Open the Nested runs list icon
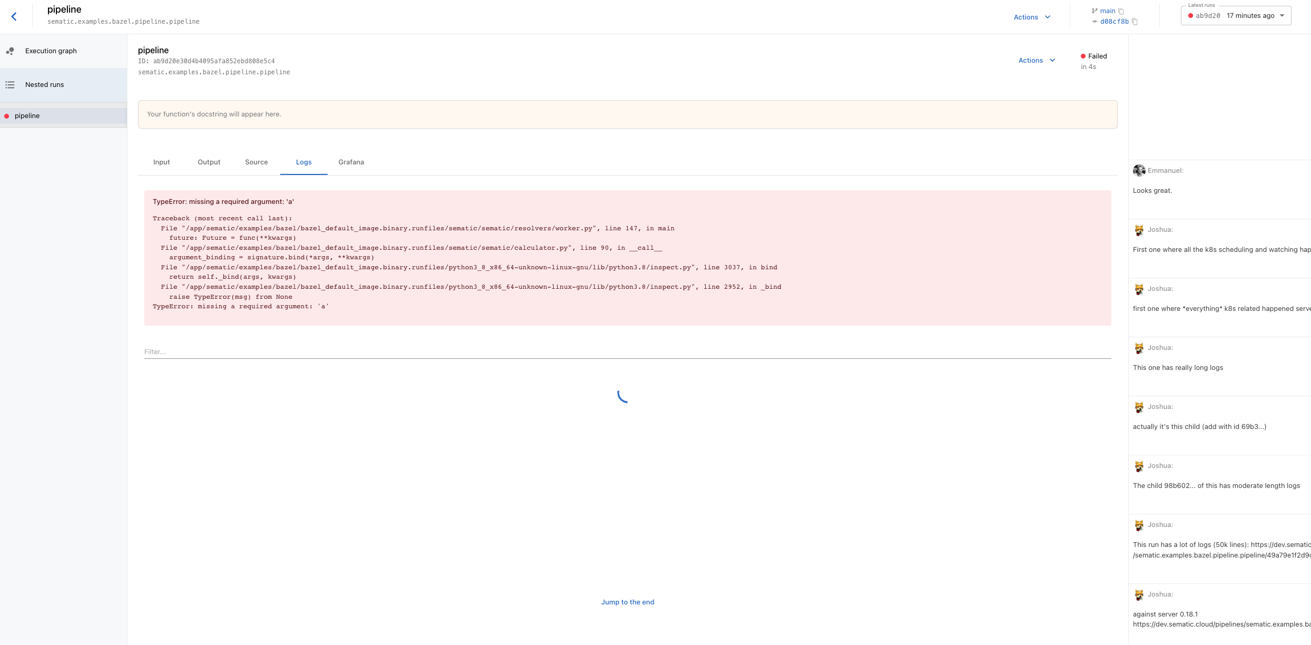 10,84
